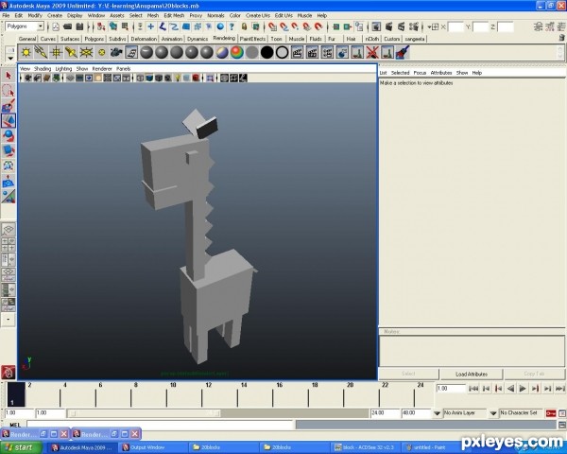Activate the Lasso select tool

(x=9, y=91)
